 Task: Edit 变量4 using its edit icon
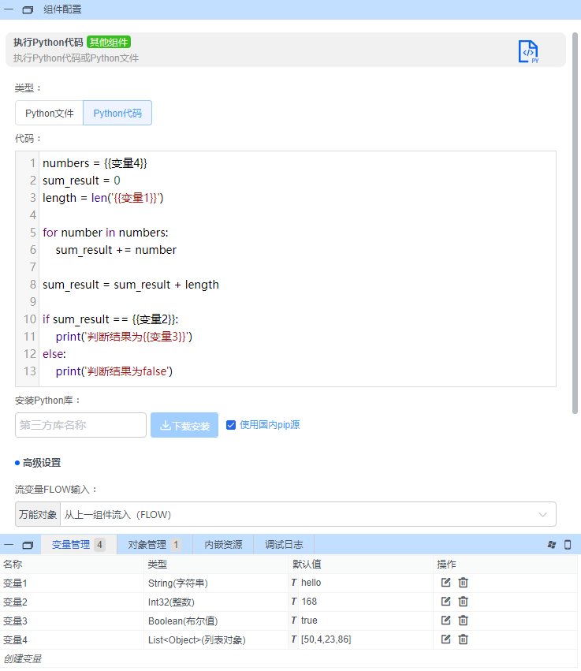click(445, 639)
